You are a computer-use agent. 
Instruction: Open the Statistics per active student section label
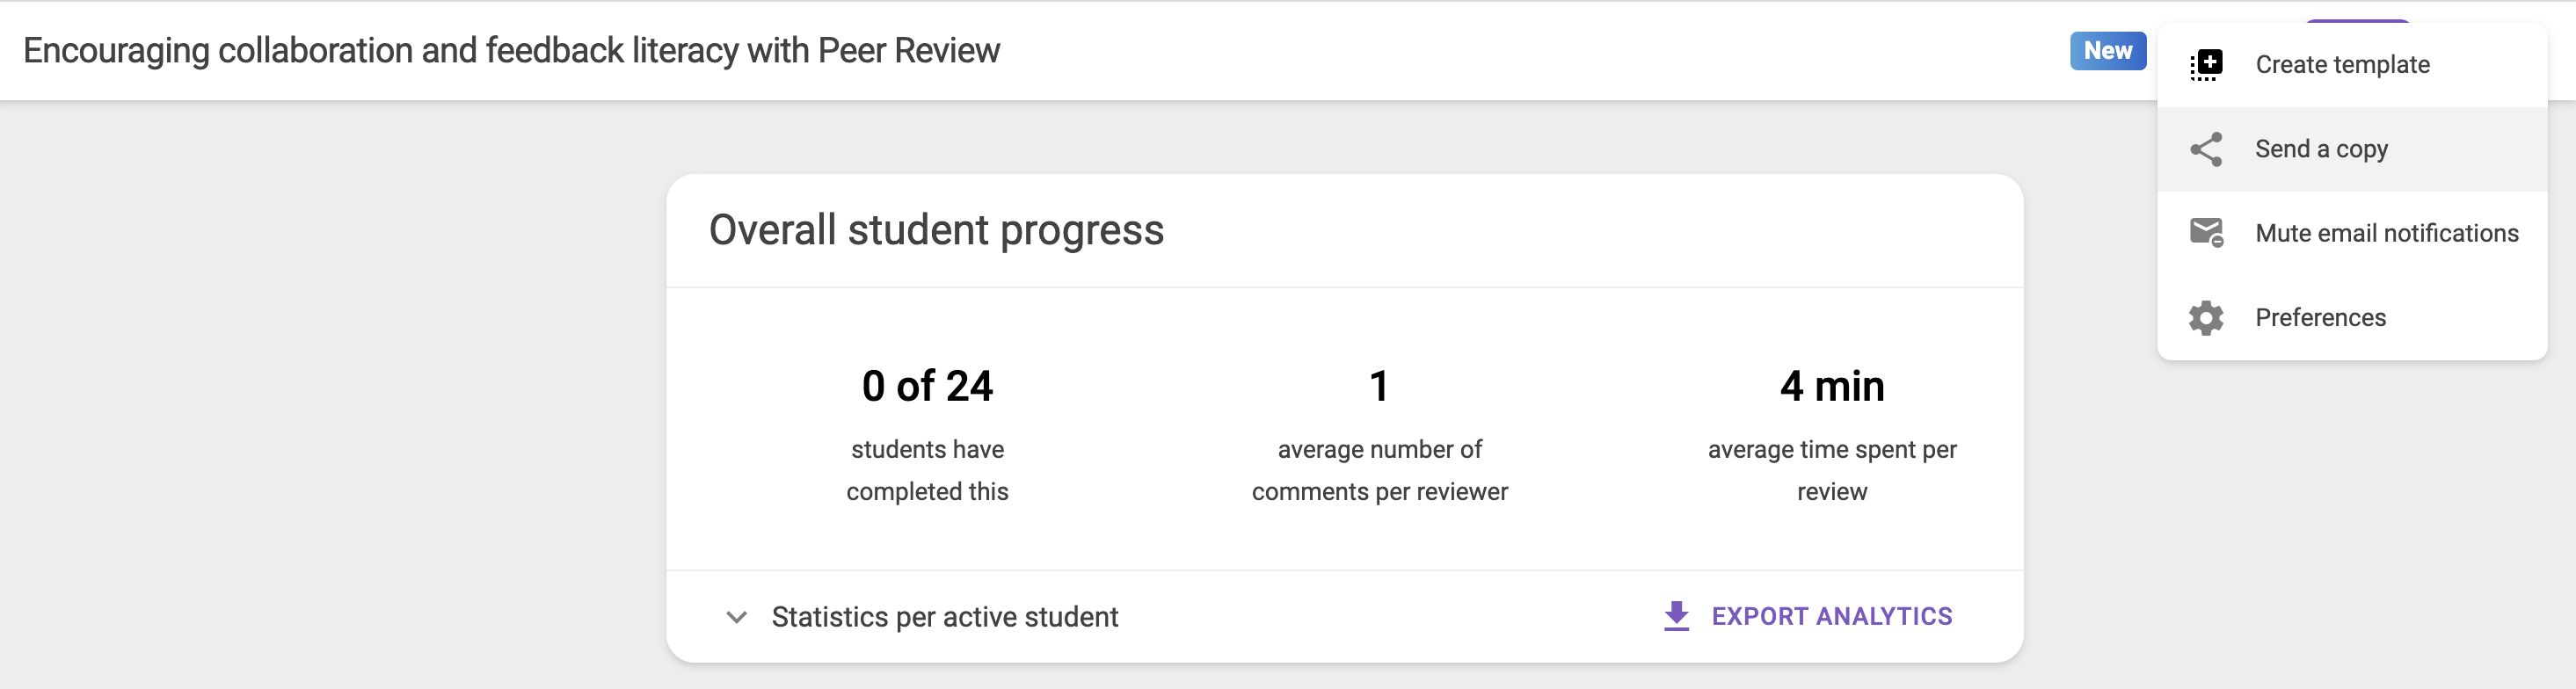point(944,617)
